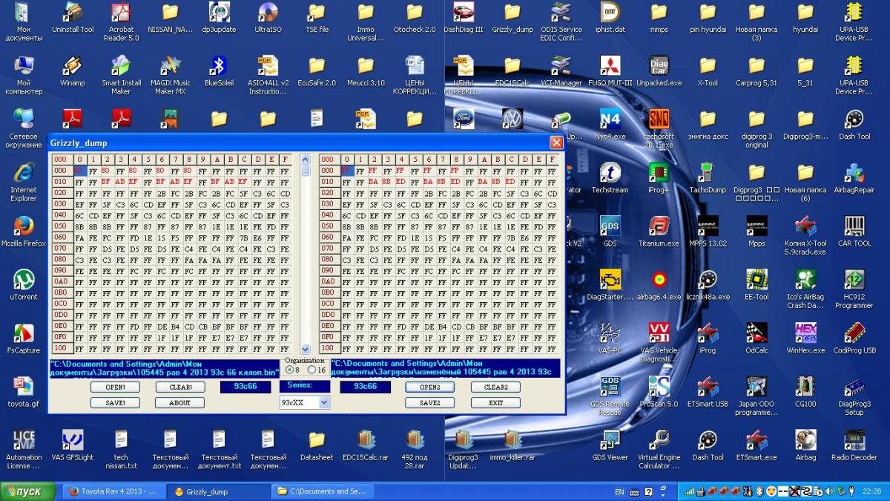The image size is (890, 501).
Task: Open the BlueSoleil desktop icon
Action: click(219, 71)
